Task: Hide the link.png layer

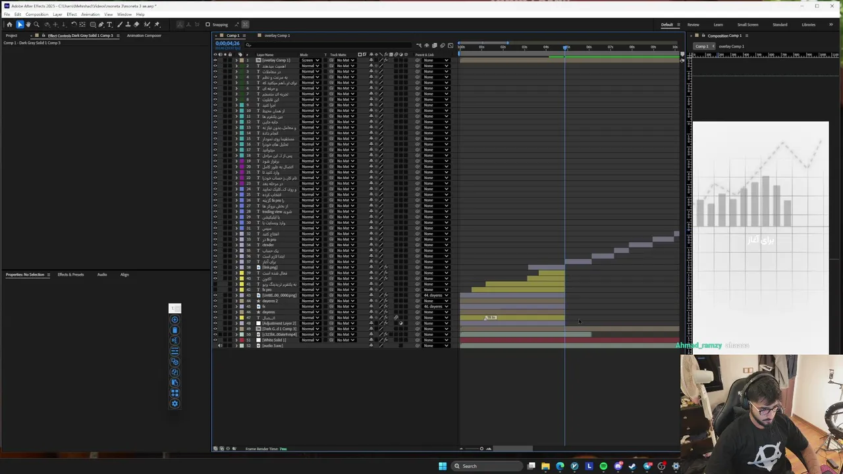Action: 215,267
